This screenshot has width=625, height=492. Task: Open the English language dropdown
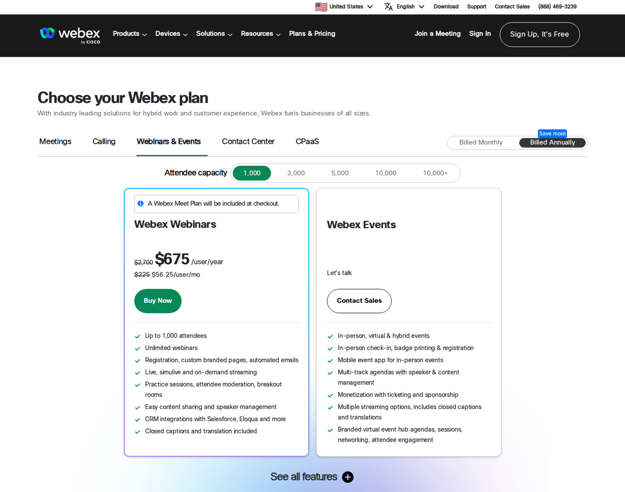(404, 7)
